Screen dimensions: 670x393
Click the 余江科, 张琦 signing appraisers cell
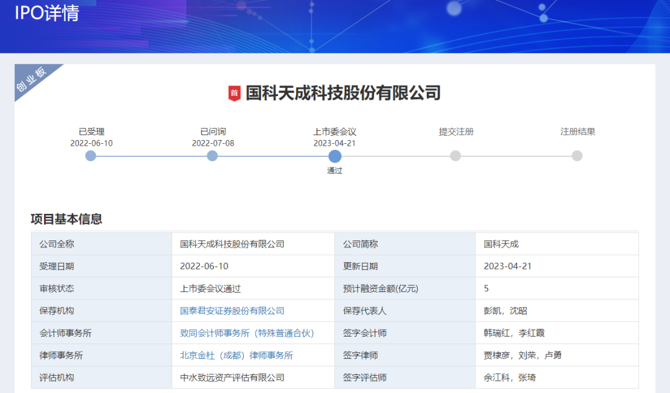tap(556, 378)
